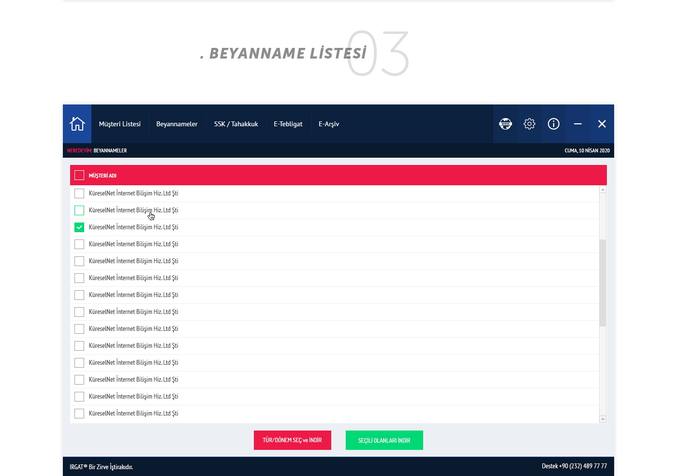Go to the Home icon
677x476 pixels.
click(x=77, y=124)
